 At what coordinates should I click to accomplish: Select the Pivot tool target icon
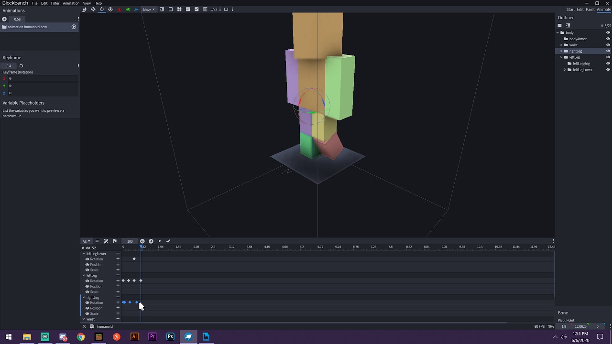coord(110,9)
